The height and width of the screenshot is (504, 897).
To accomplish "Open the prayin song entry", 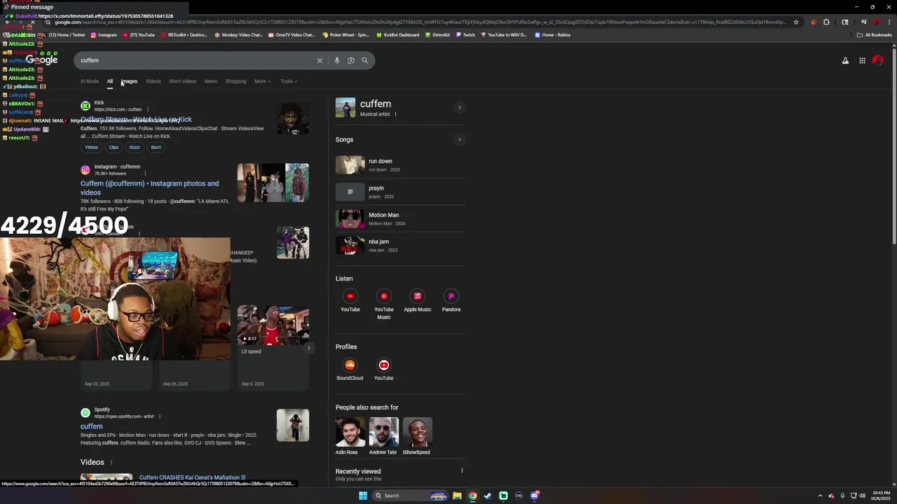I will (400, 192).
